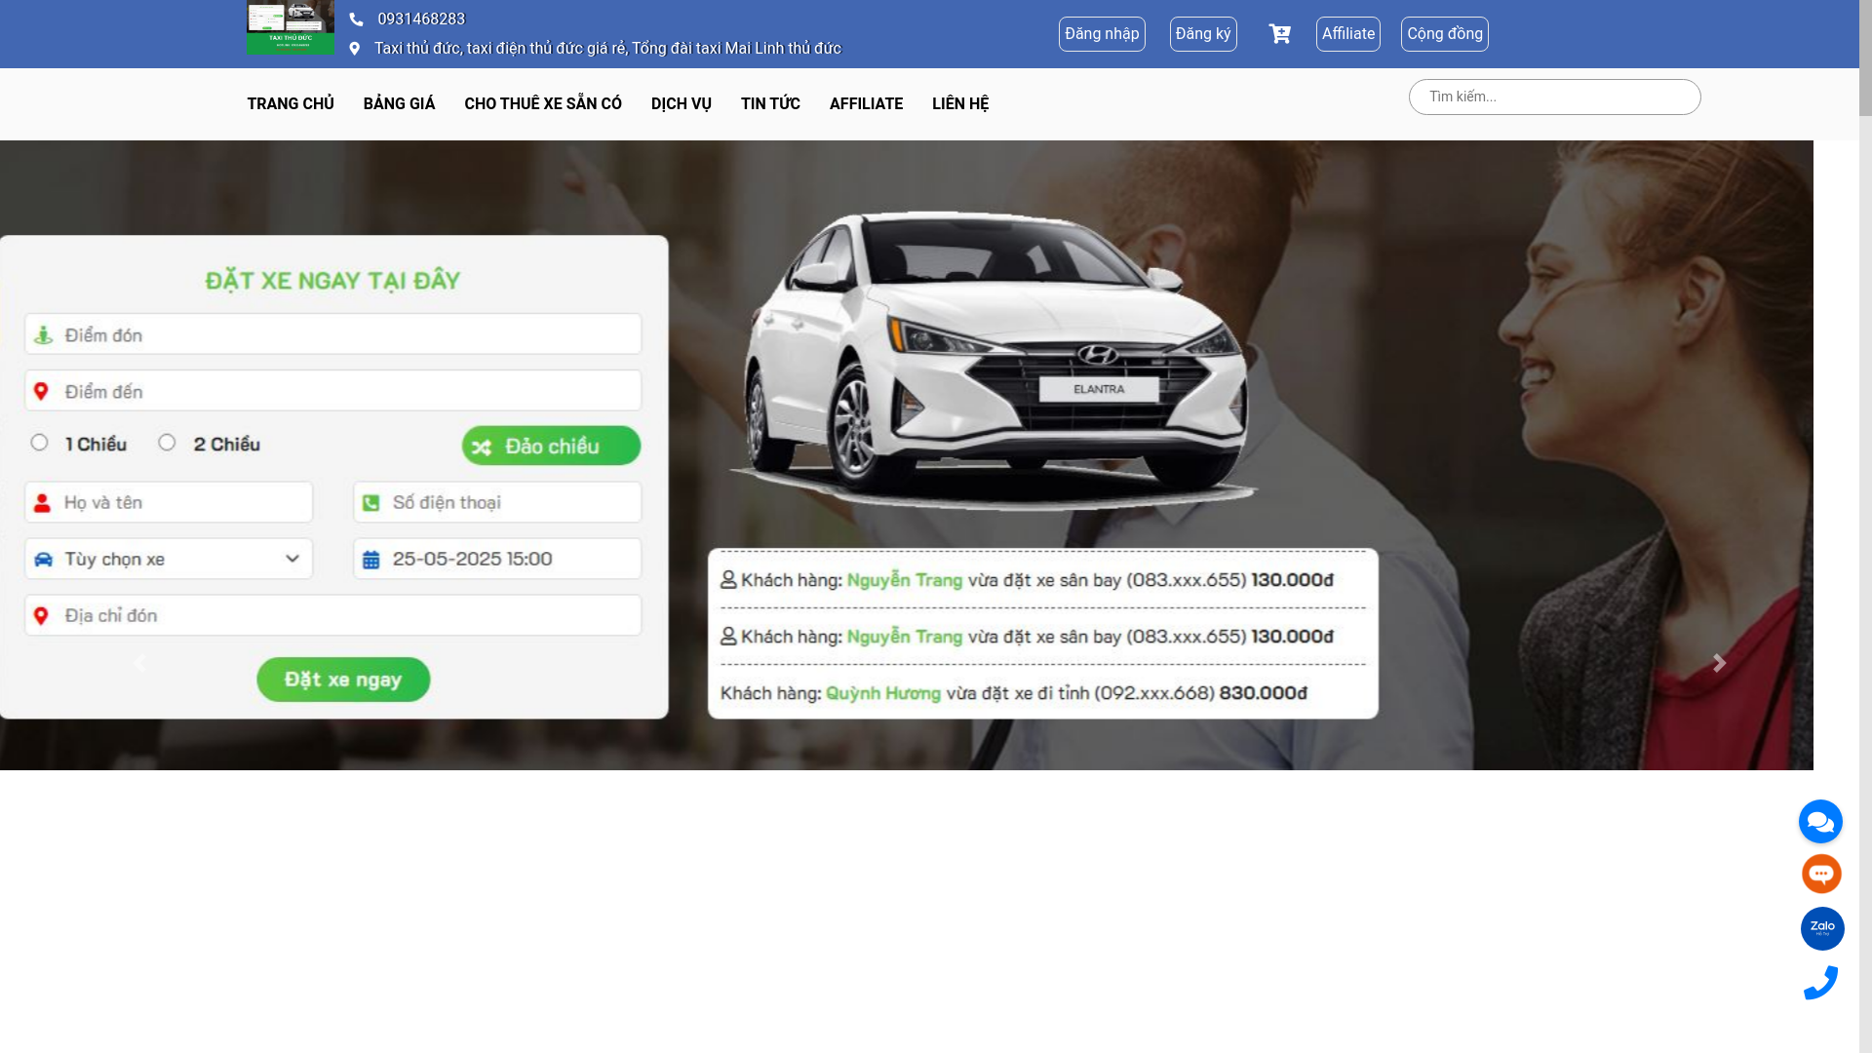Click the Đảo chiều swap button
The image size is (1872, 1053).
coord(551,446)
